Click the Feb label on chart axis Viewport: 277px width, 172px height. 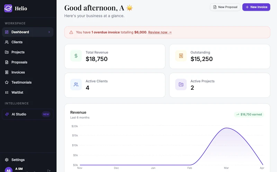tap(189, 168)
